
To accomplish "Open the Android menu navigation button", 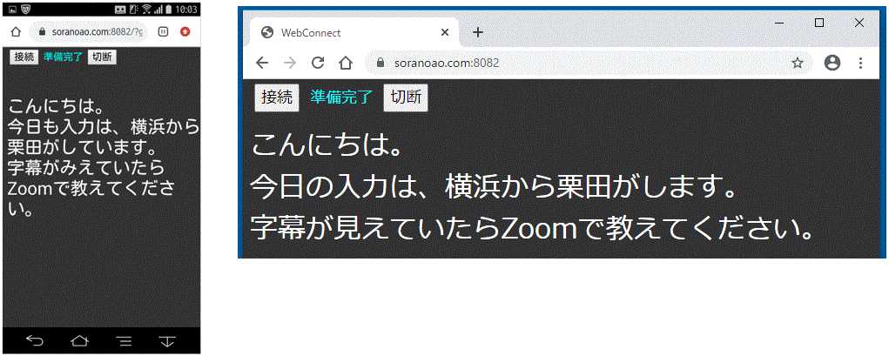I will point(124,340).
